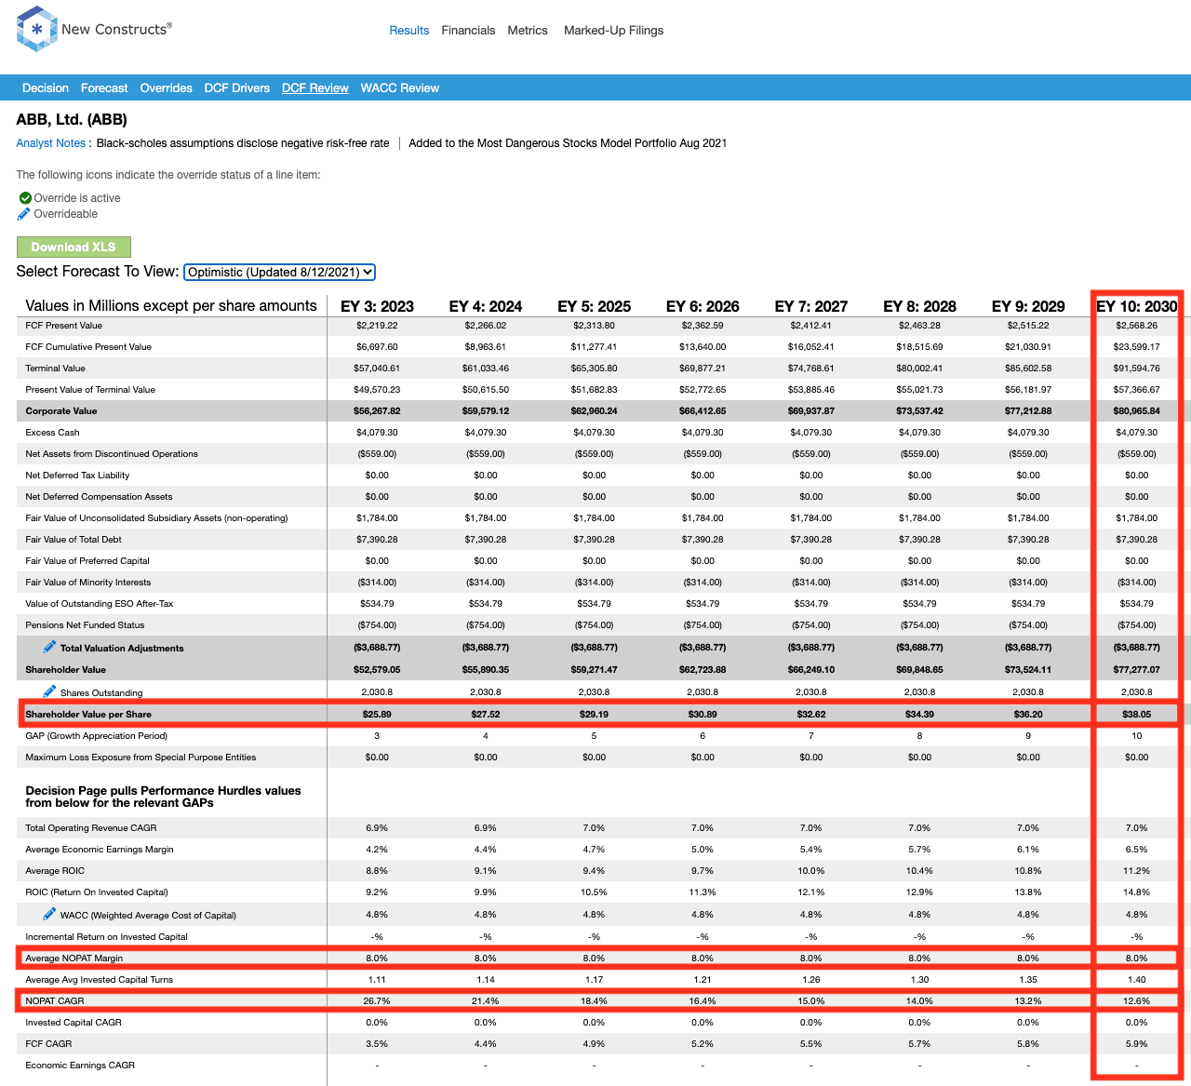Switch to the Overrides tab
The image size is (1191, 1086).
tap(166, 88)
